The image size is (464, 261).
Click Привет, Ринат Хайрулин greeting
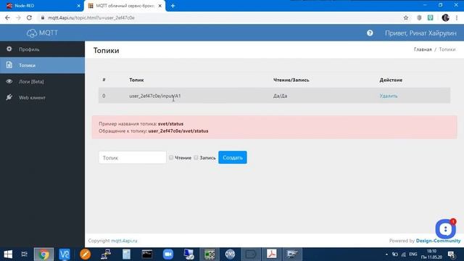420,33
